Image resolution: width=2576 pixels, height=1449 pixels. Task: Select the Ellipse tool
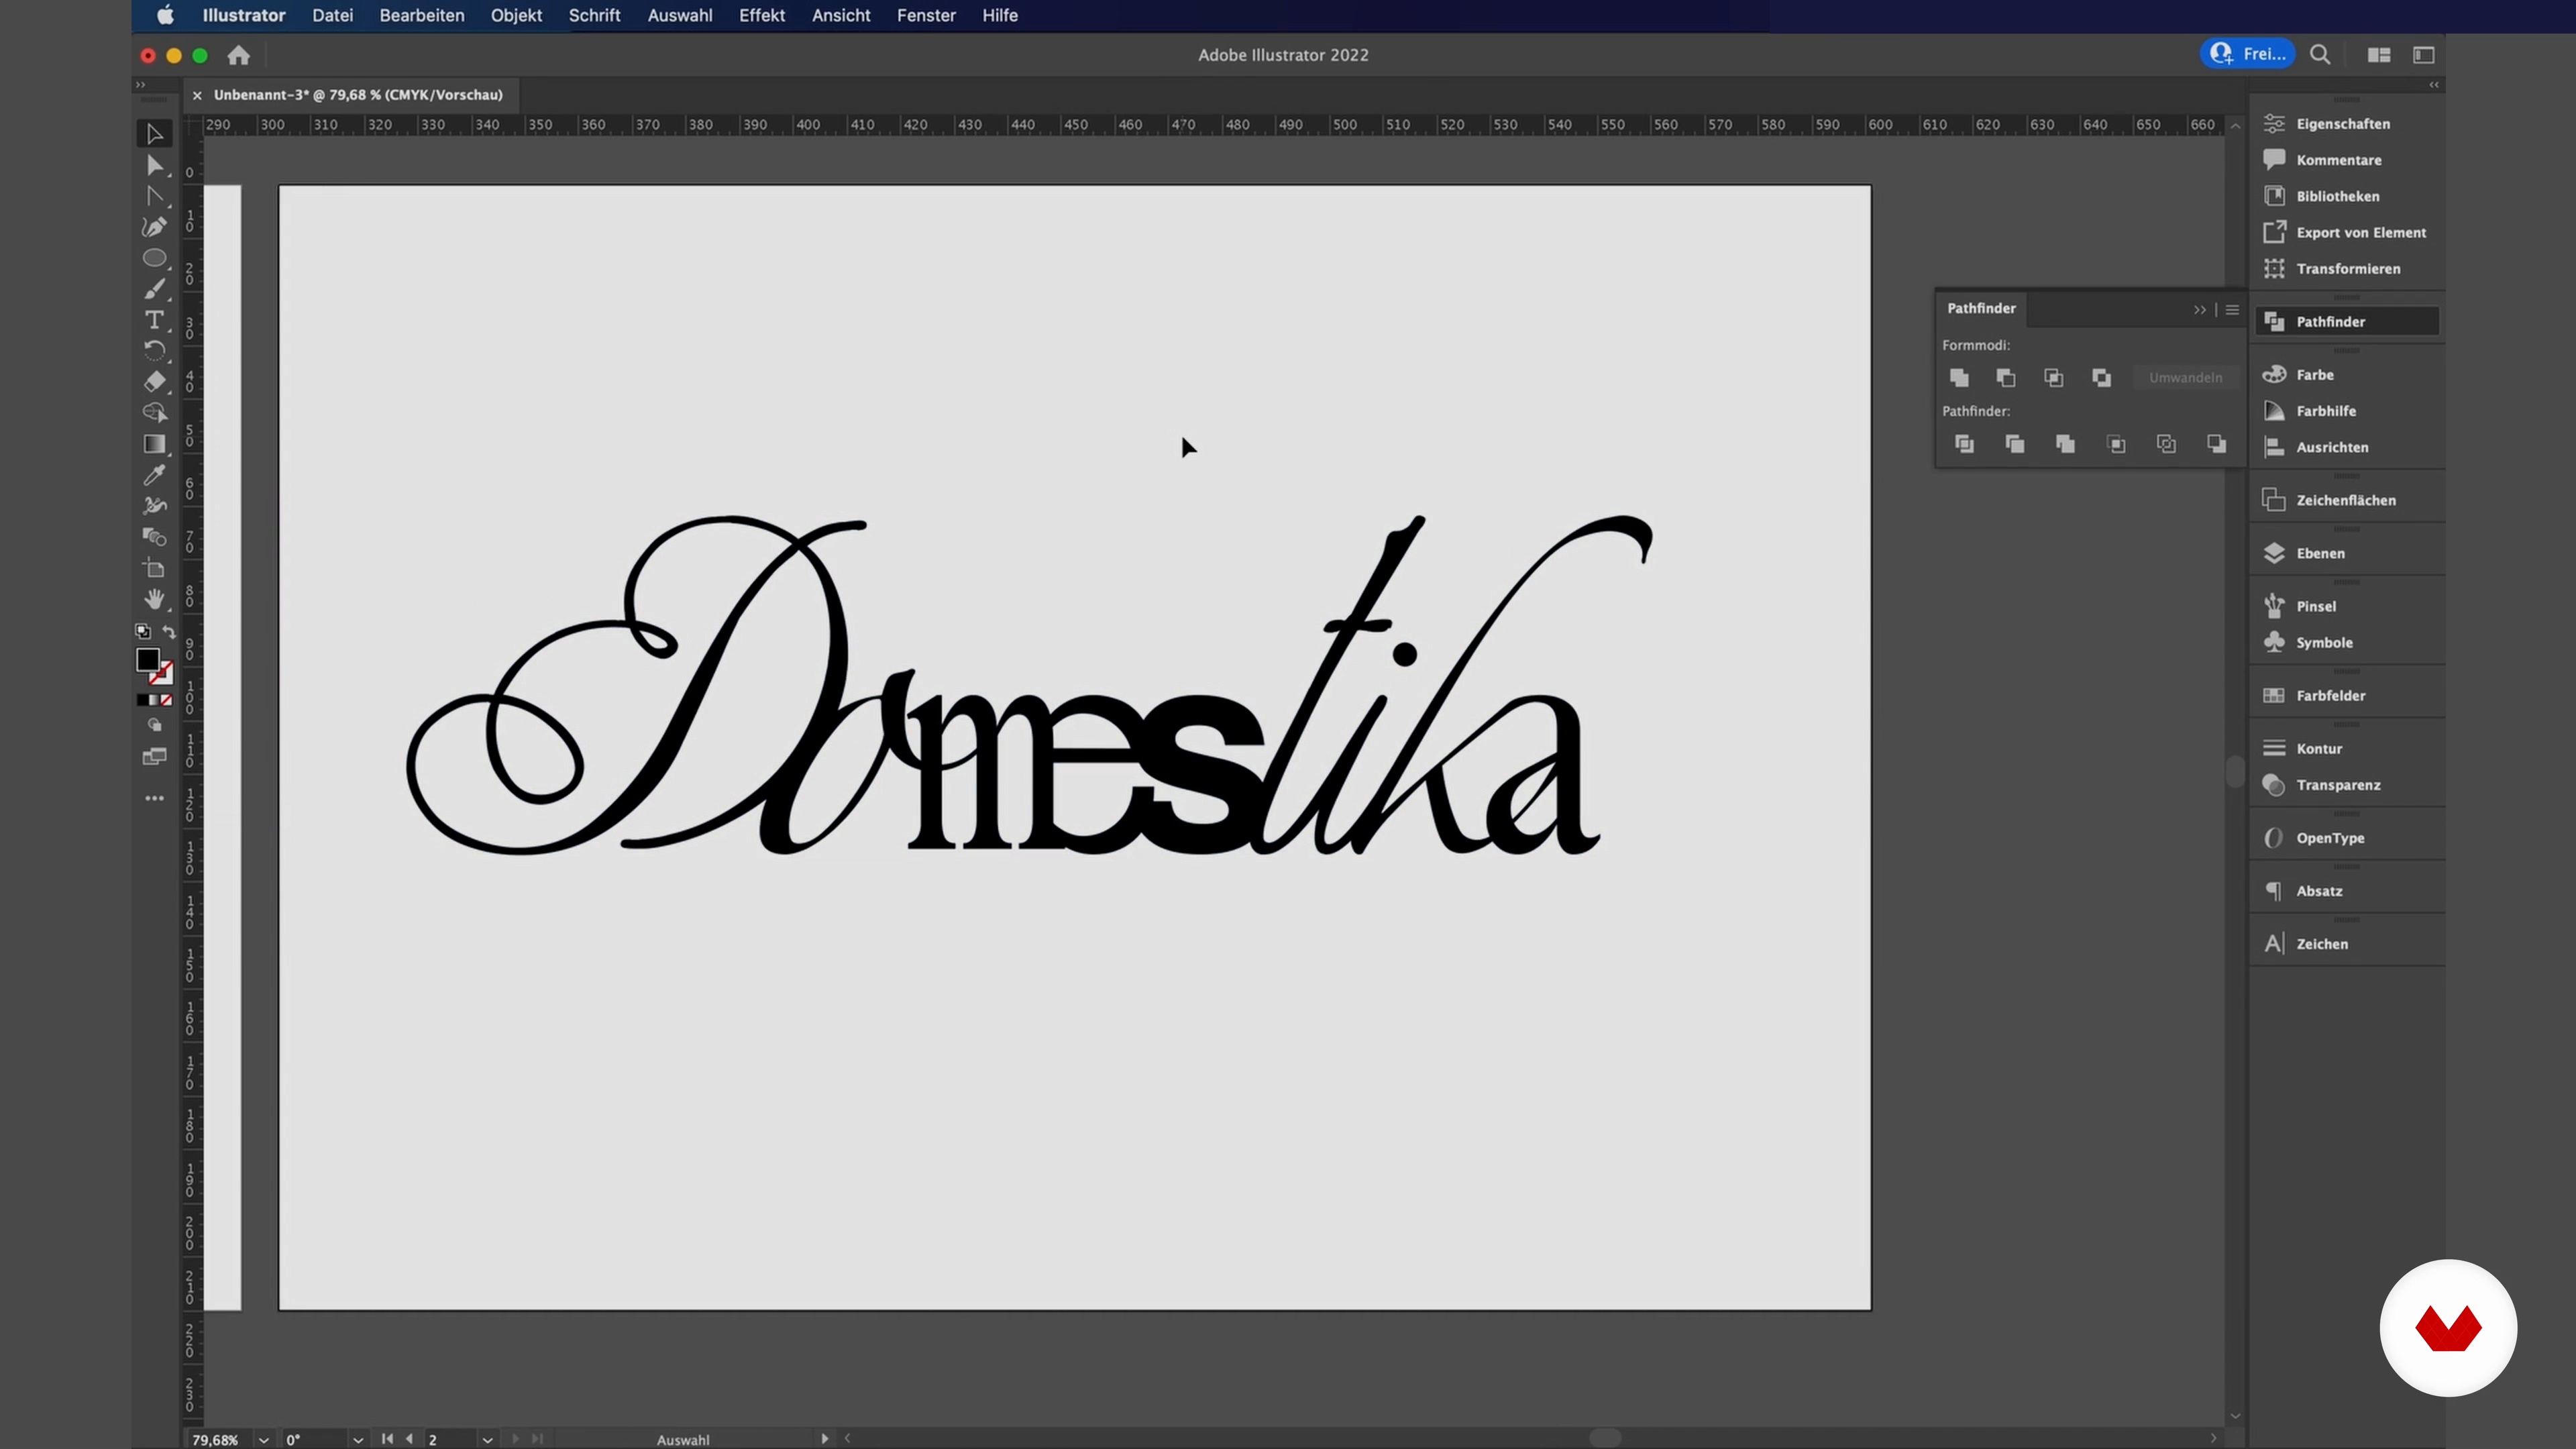point(154,258)
